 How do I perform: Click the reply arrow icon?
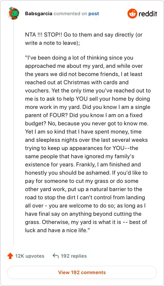(55, 256)
